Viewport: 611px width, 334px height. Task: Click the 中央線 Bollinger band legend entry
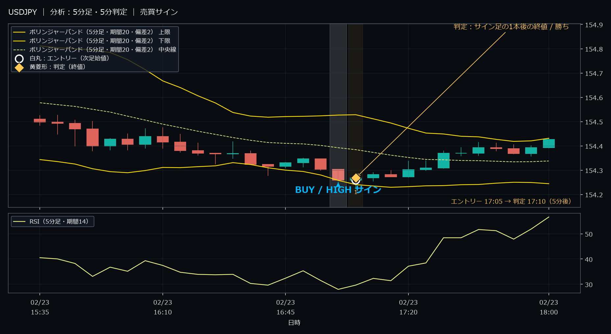tap(95, 50)
